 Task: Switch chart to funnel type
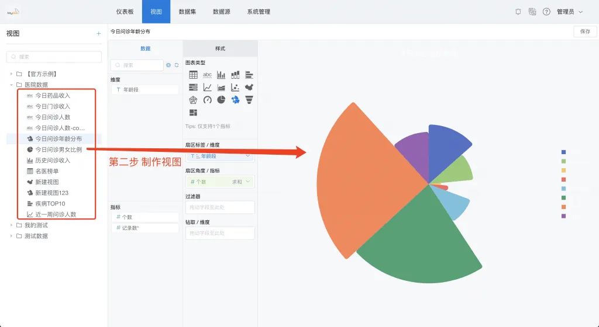(x=249, y=100)
